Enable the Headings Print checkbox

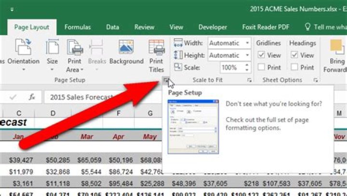click(294, 67)
